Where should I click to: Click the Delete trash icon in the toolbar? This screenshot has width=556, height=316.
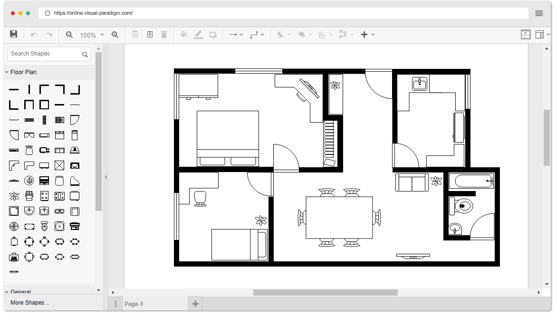(x=164, y=34)
